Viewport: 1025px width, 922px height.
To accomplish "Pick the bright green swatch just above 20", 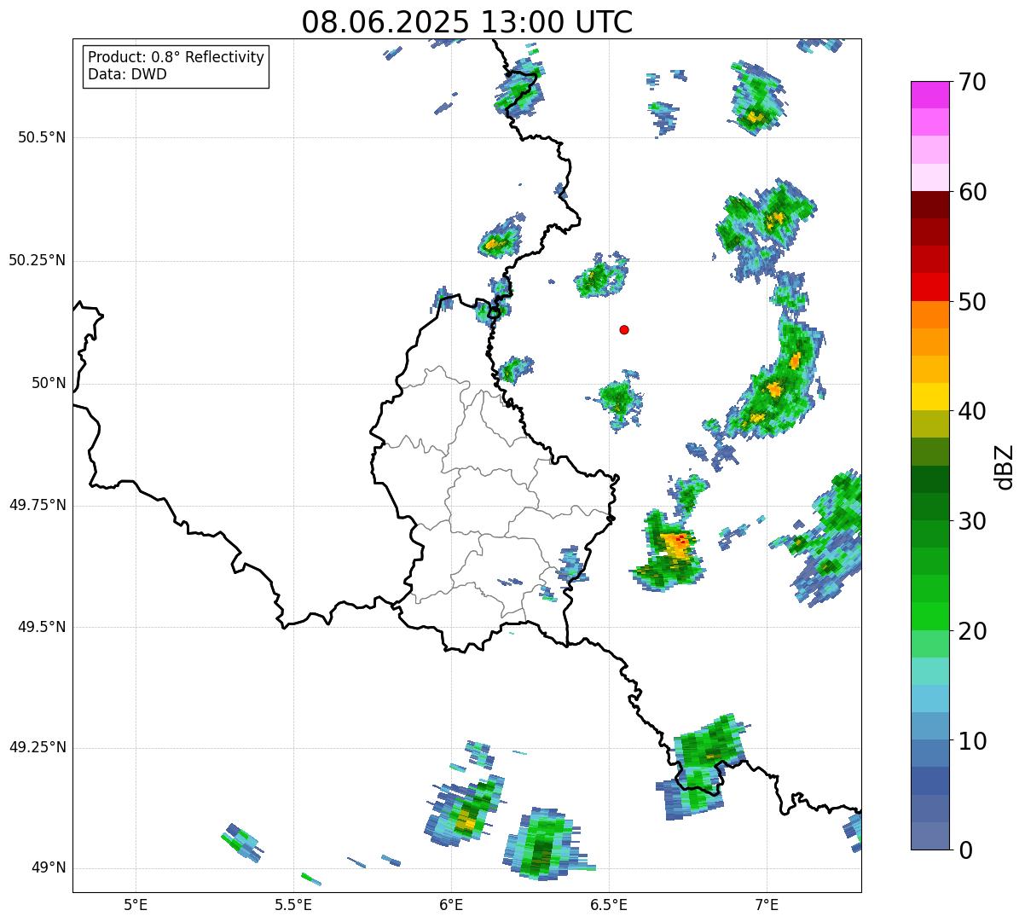I will 929,616.
